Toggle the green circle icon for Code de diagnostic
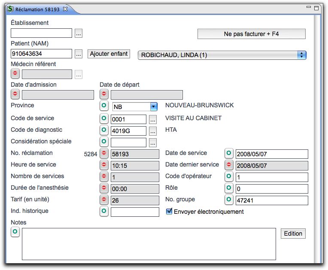Image resolution: width=328 pixels, height=270 pixels. coord(104,130)
